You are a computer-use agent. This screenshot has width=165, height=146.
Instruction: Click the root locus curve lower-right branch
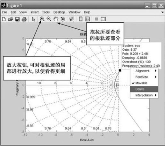pyautogui.click(x=130, y=114)
